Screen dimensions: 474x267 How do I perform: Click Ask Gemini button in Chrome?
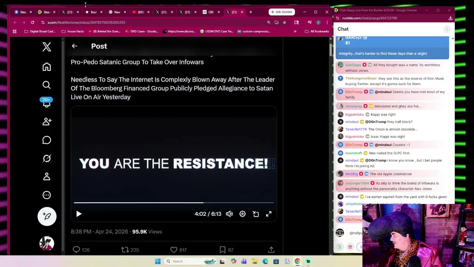coord(282,12)
